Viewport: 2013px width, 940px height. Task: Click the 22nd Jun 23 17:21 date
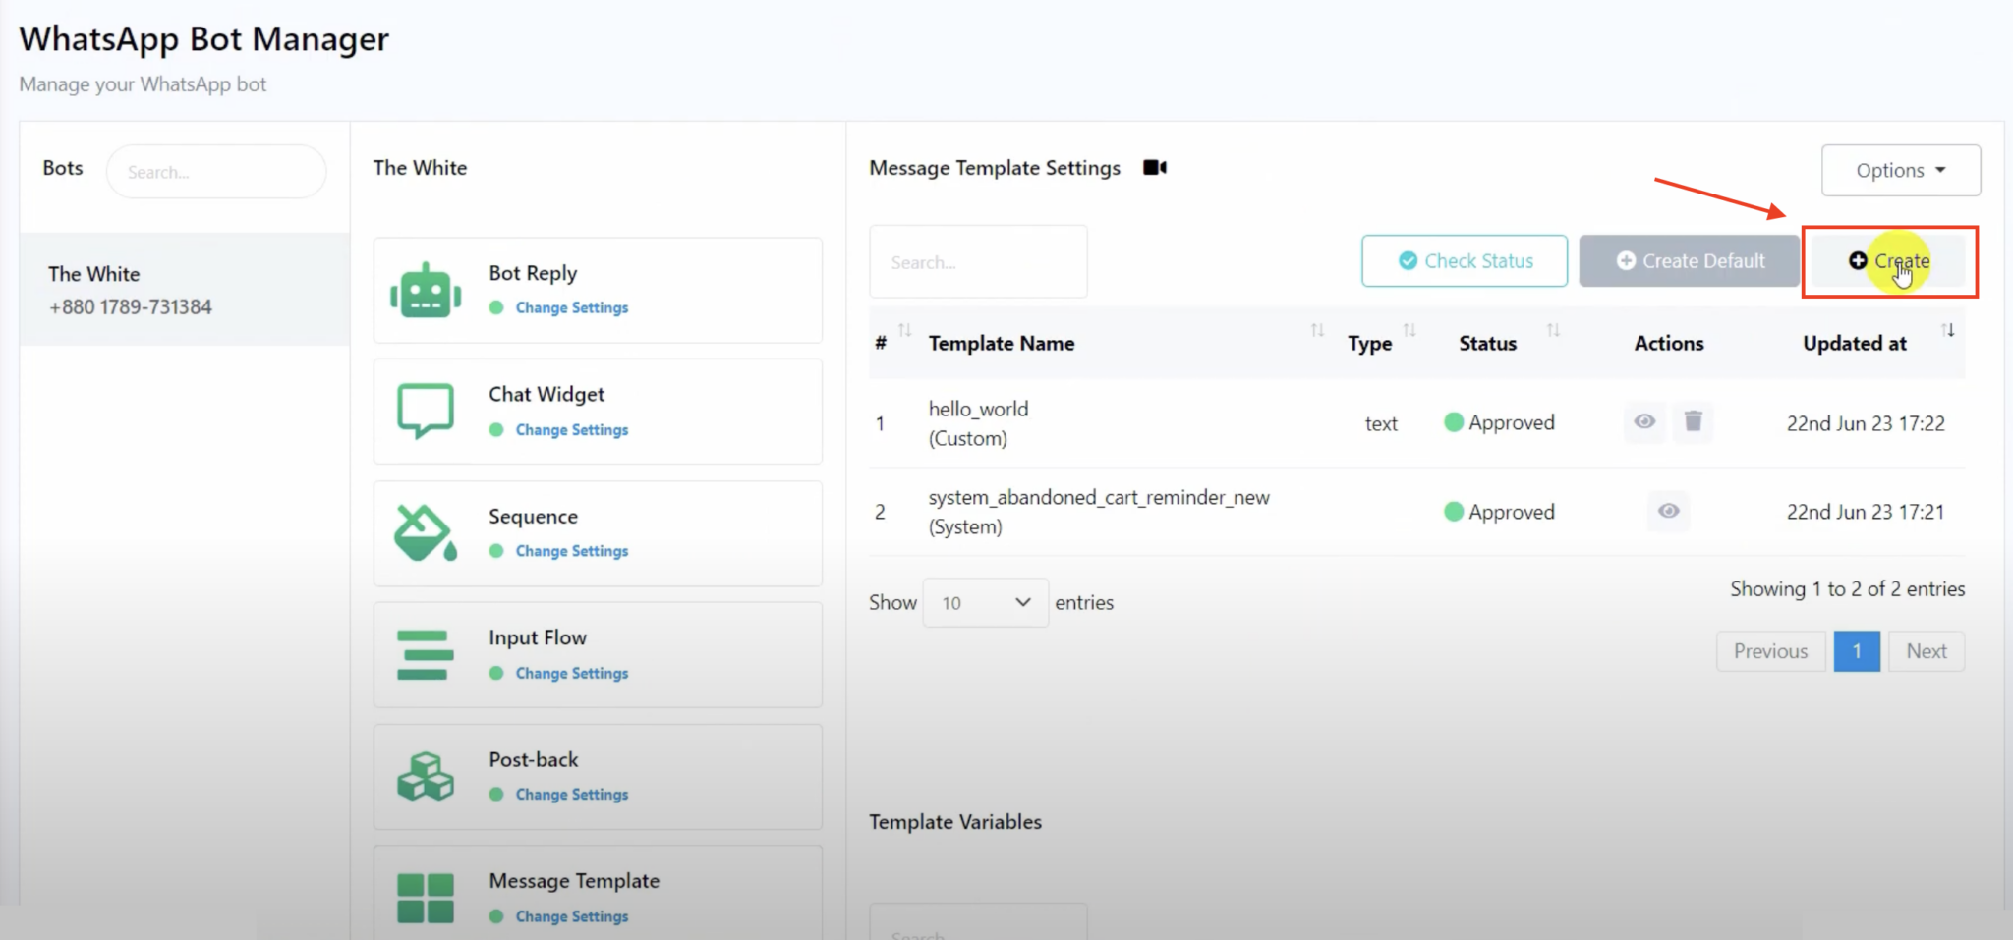[x=1866, y=512]
